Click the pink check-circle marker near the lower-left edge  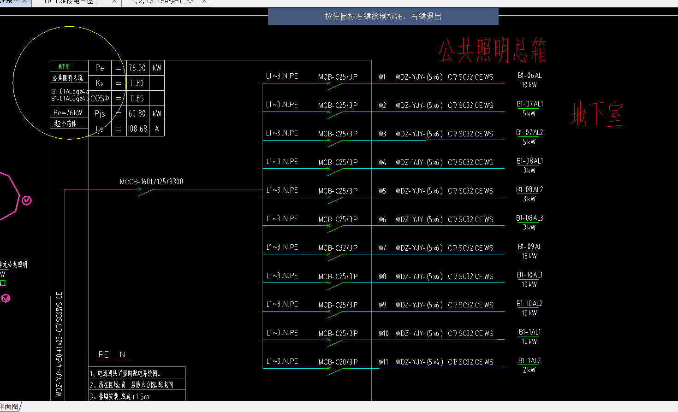click(x=6, y=299)
